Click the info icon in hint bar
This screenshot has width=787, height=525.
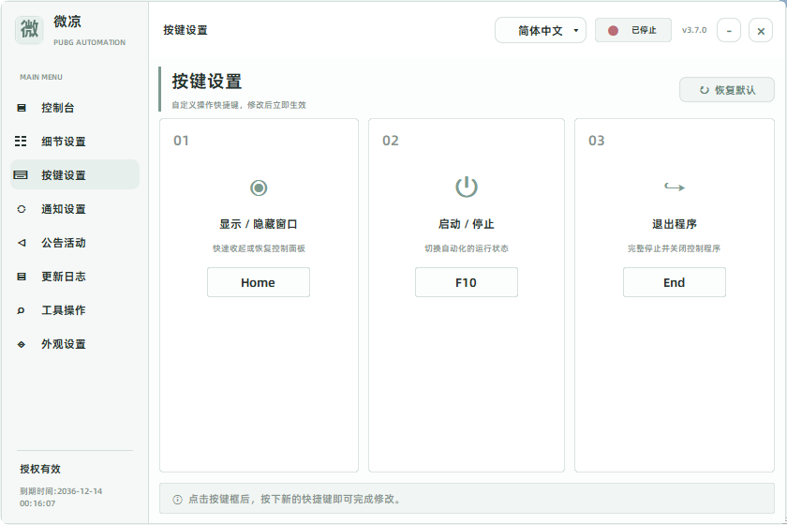177,500
